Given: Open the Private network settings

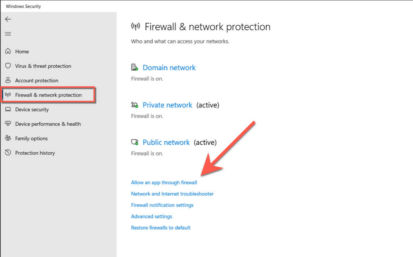Looking at the screenshot, I should [167, 105].
